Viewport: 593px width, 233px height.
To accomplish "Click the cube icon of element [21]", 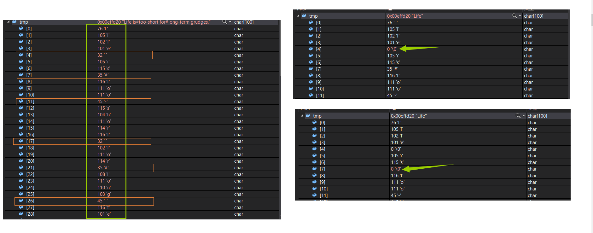I will pyautogui.click(x=21, y=167).
